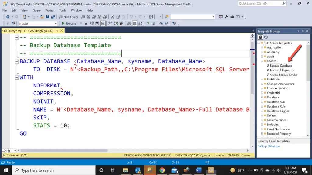Click the Open File folder icon
The width and height of the screenshot is (312, 175).
(42, 17)
